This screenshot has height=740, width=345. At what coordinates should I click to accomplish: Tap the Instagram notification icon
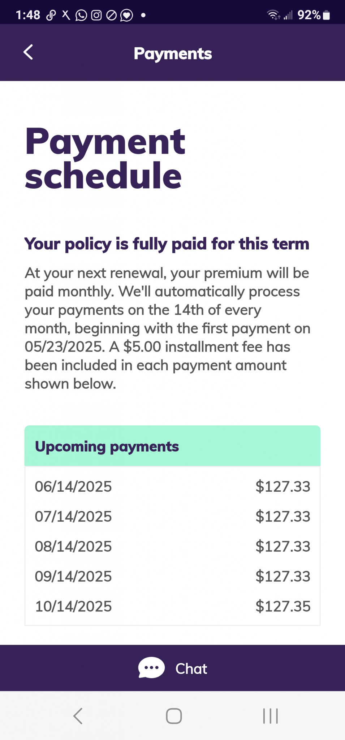coord(96,15)
